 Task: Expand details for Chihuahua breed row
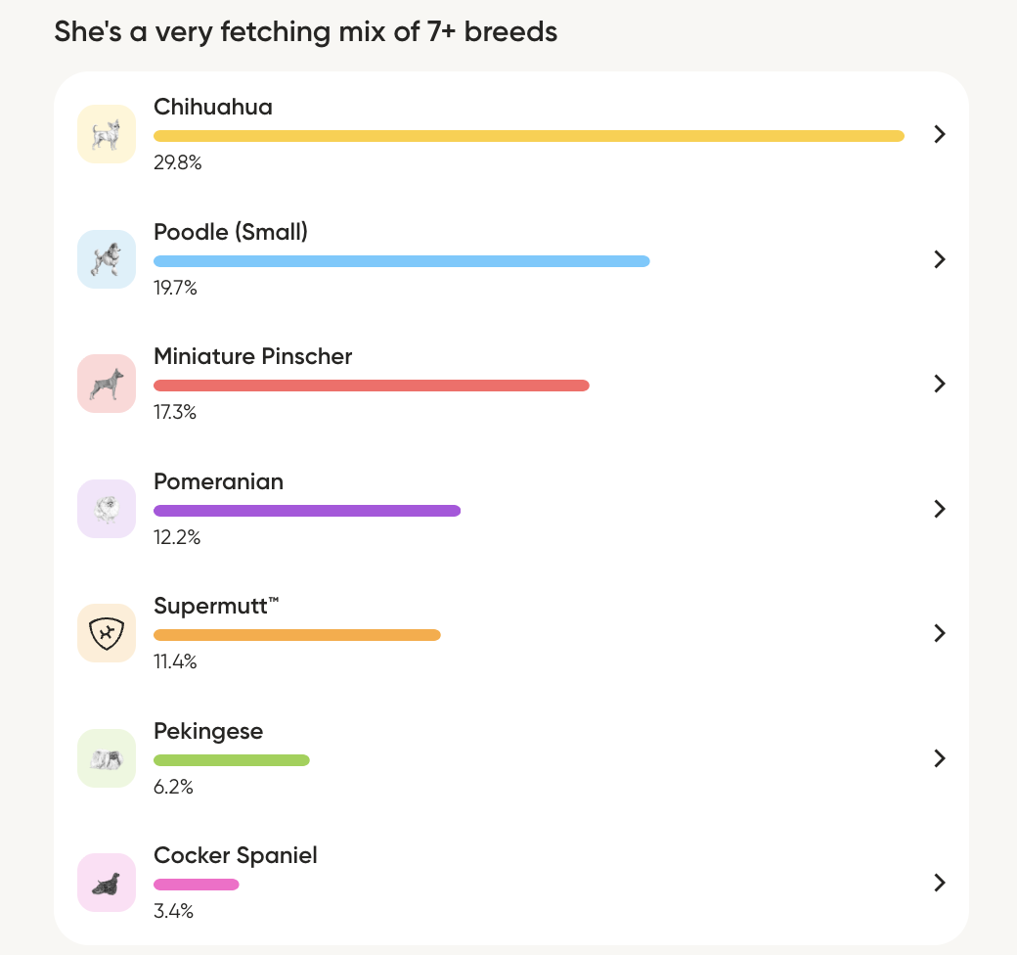(x=939, y=134)
